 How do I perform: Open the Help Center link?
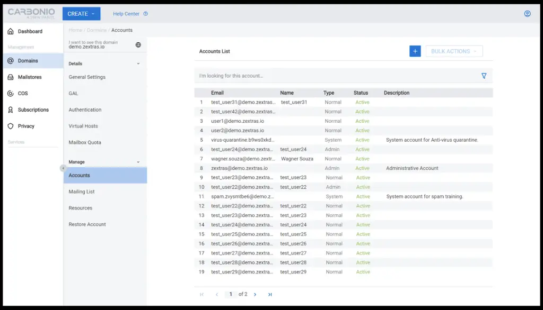(x=126, y=14)
